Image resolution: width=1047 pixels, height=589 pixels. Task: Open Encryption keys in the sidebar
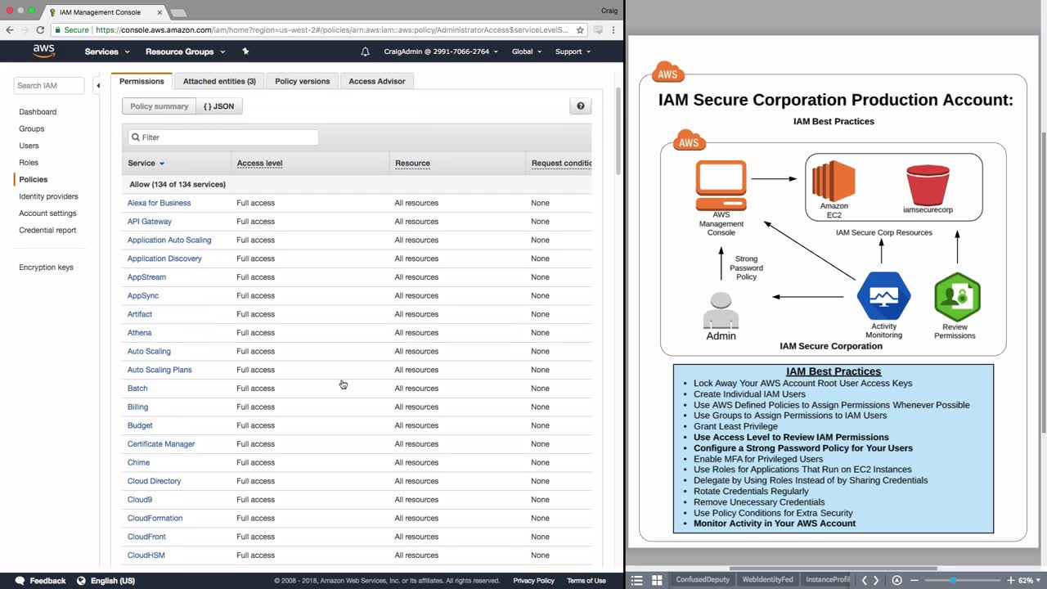pyautogui.click(x=46, y=268)
